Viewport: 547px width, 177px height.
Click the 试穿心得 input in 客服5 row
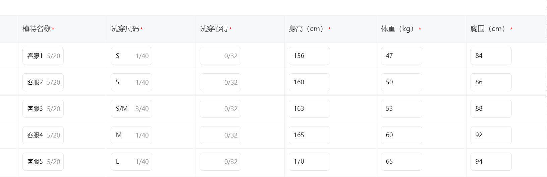220,162
